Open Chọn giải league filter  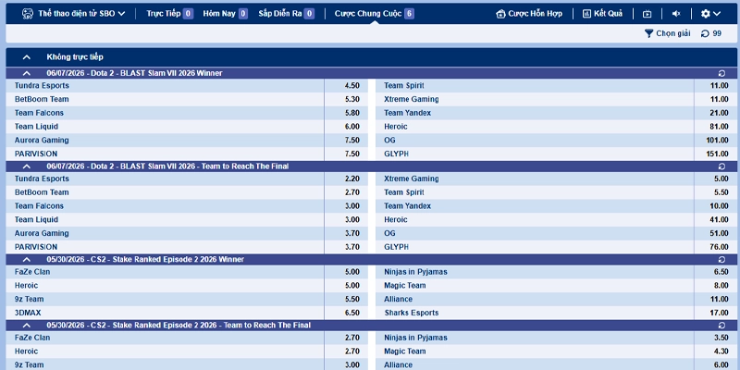click(667, 33)
